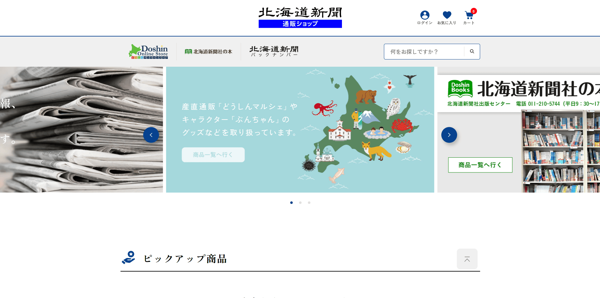Click the 北海道新聞 通販ショップ header logo

[300, 18]
